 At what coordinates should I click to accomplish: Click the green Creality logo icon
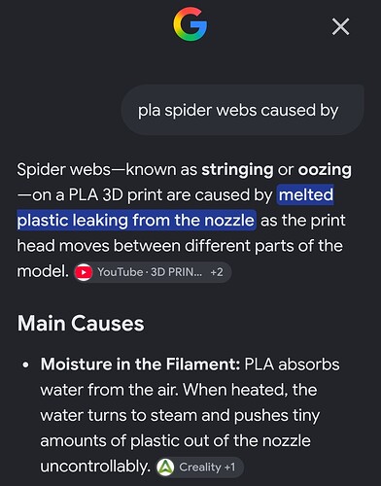165,468
